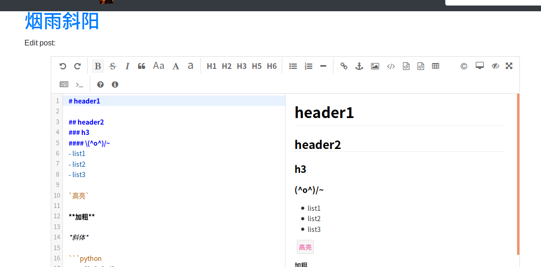This screenshot has width=541, height=267.
Task: Insert a block quote
Action: (x=141, y=66)
